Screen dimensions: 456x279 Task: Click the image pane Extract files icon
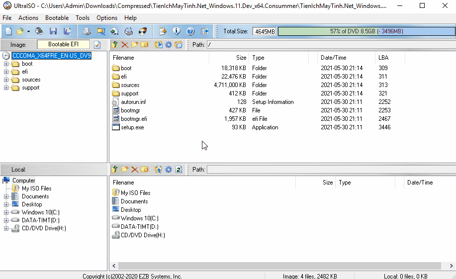coord(159,45)
